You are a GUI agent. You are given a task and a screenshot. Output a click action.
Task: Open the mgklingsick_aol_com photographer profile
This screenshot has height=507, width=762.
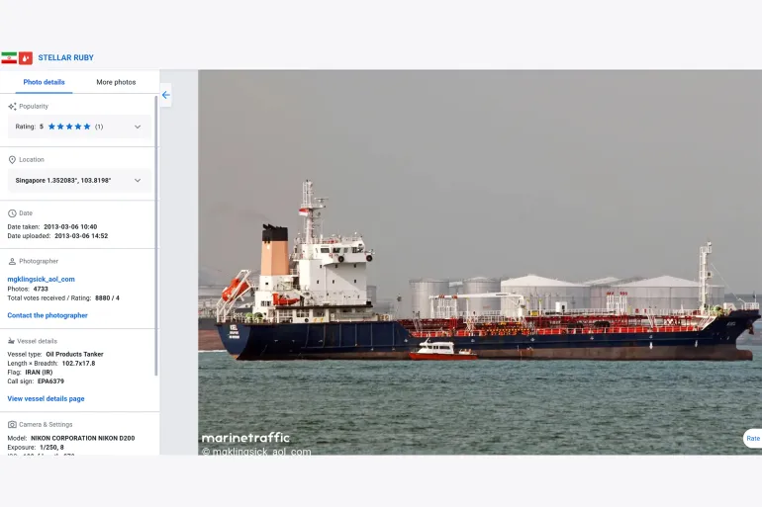pyautogui.click(x=41, y=280)
